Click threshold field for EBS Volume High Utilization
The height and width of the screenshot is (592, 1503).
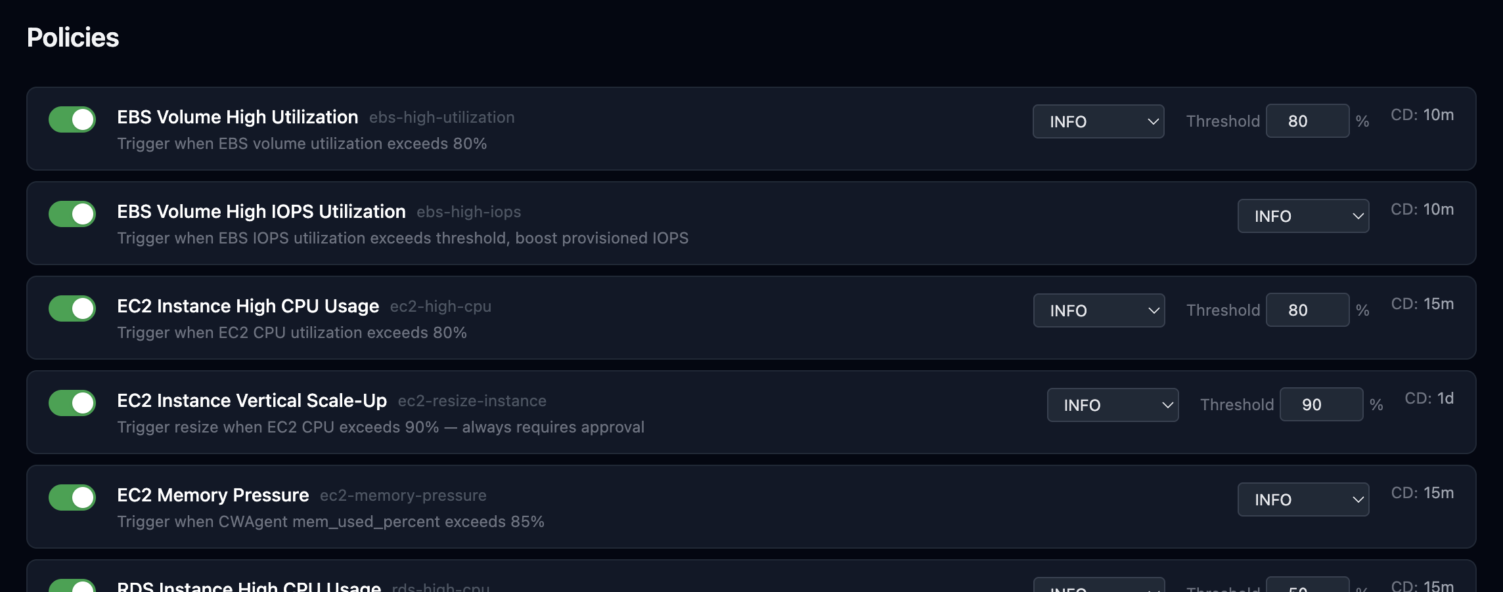[1307, 121]
